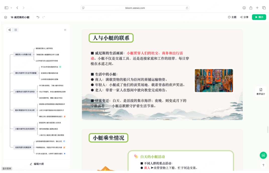Click 编辑大纲 to edit the outline
The height and width of the screenshot is (173, 269).
click(x=37, y=164)
